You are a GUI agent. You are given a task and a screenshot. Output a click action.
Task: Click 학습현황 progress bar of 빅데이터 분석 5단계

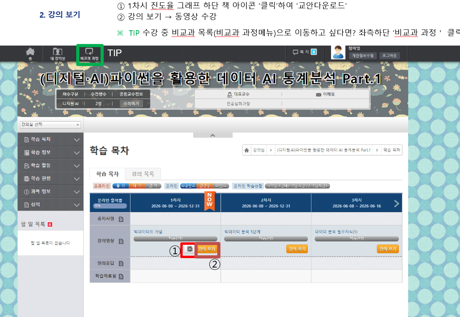[266, 239]
